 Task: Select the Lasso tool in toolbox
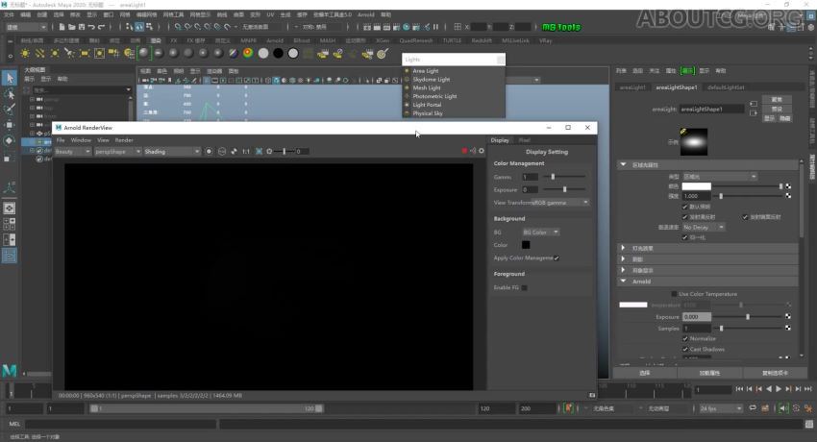(x=10, y=94)
